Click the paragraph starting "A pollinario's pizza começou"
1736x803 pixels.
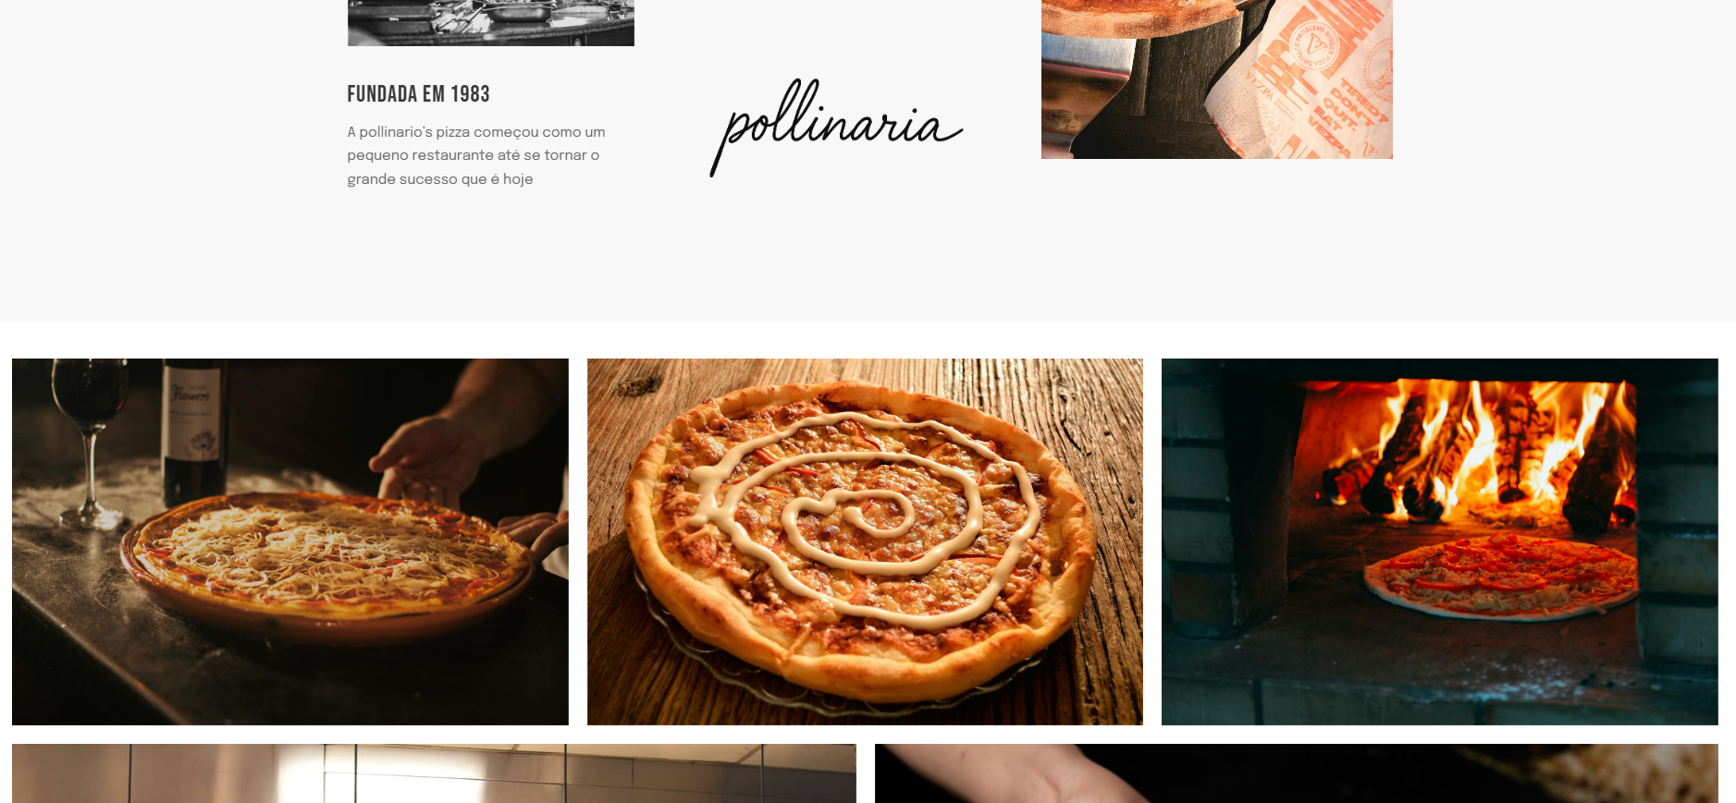click(x=476, y=155)
